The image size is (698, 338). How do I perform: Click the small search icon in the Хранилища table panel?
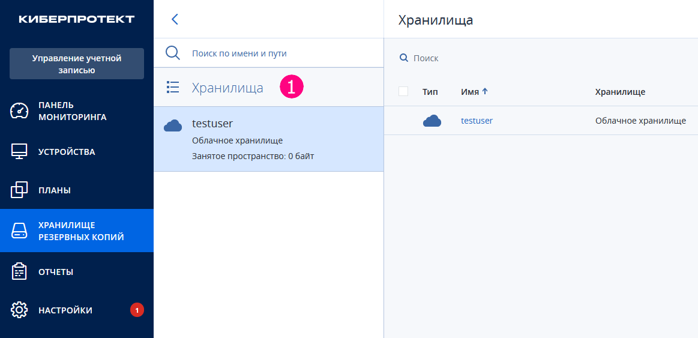[404, 58]
